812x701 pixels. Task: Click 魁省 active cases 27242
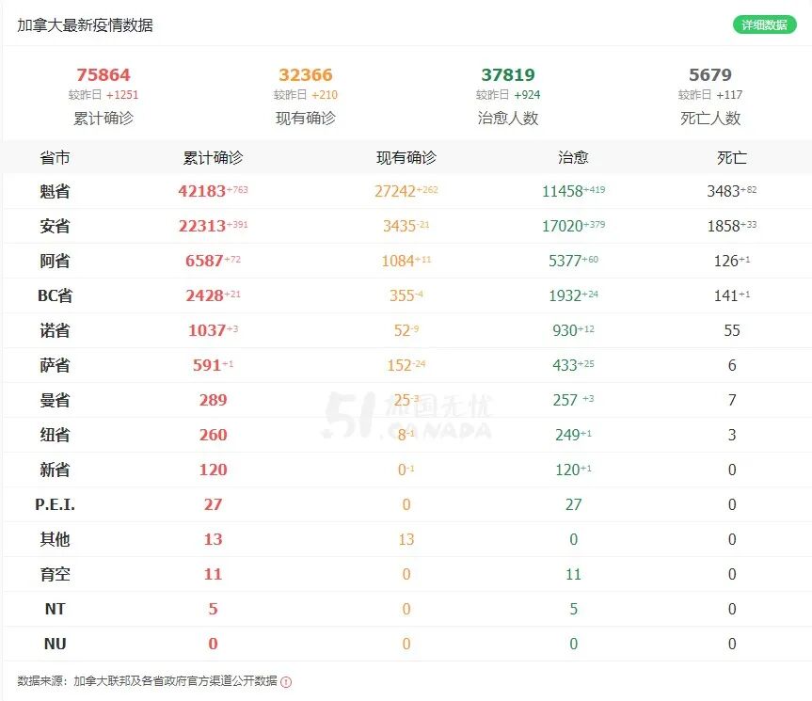click(x=395, y=192)
